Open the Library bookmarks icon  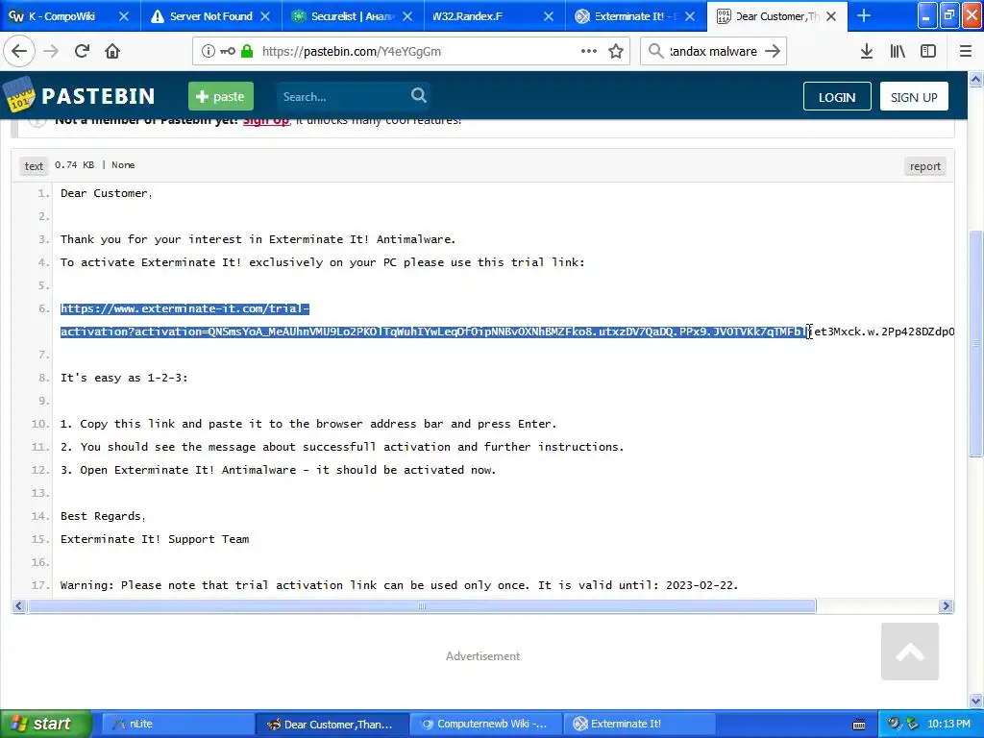click(x=898, y=52)
